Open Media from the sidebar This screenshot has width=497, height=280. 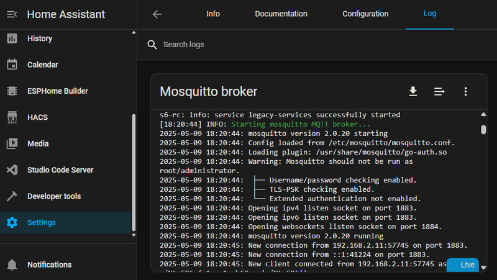[x=66, y=143]
